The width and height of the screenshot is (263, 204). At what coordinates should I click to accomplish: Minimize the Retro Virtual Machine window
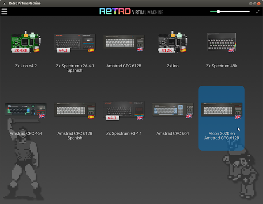pyautogui.click(x=251, y=4)
